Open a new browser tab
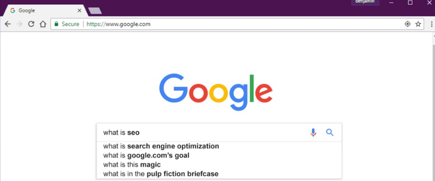 [x=95, y=11]
